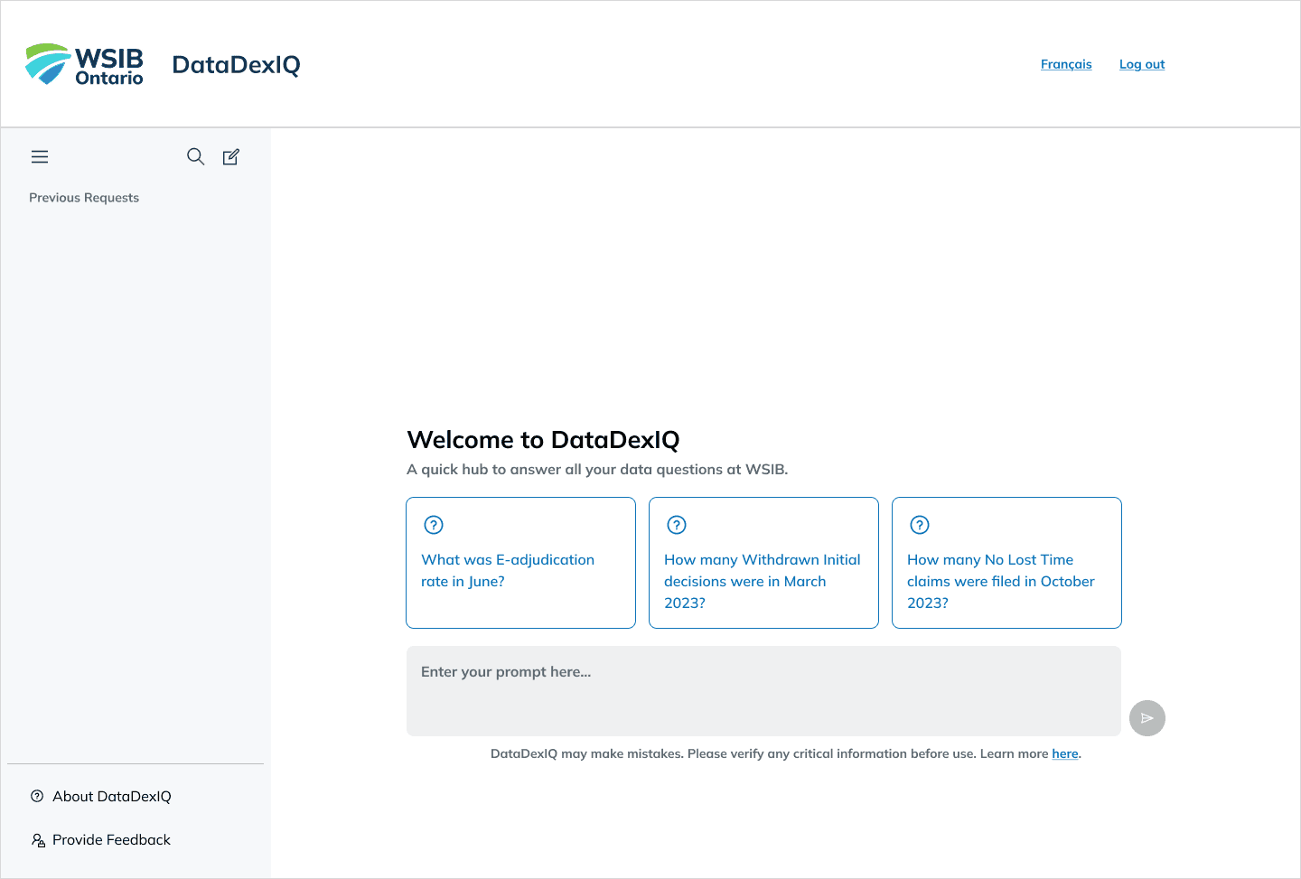This screenshot has width=1301, height=879.
Task: Click 'A quick hub to answer' subtitle
Action: pyautogui.click(x=597, y=470)
